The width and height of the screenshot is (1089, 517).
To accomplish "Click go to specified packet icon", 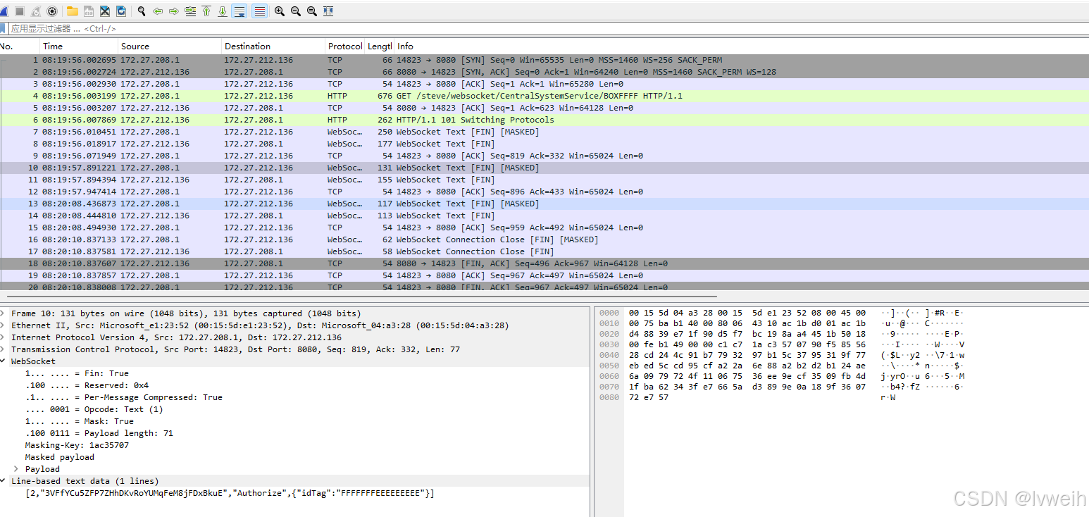I will coord(190,11).
